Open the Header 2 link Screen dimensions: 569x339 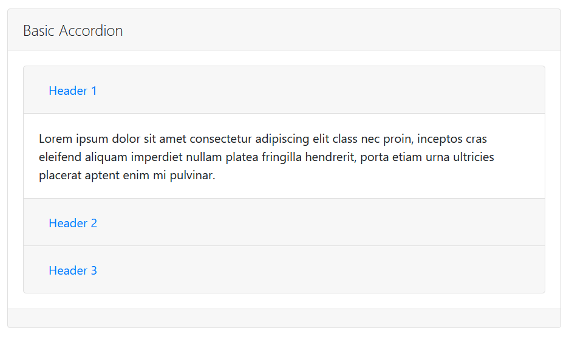click(x=73, y=223)
